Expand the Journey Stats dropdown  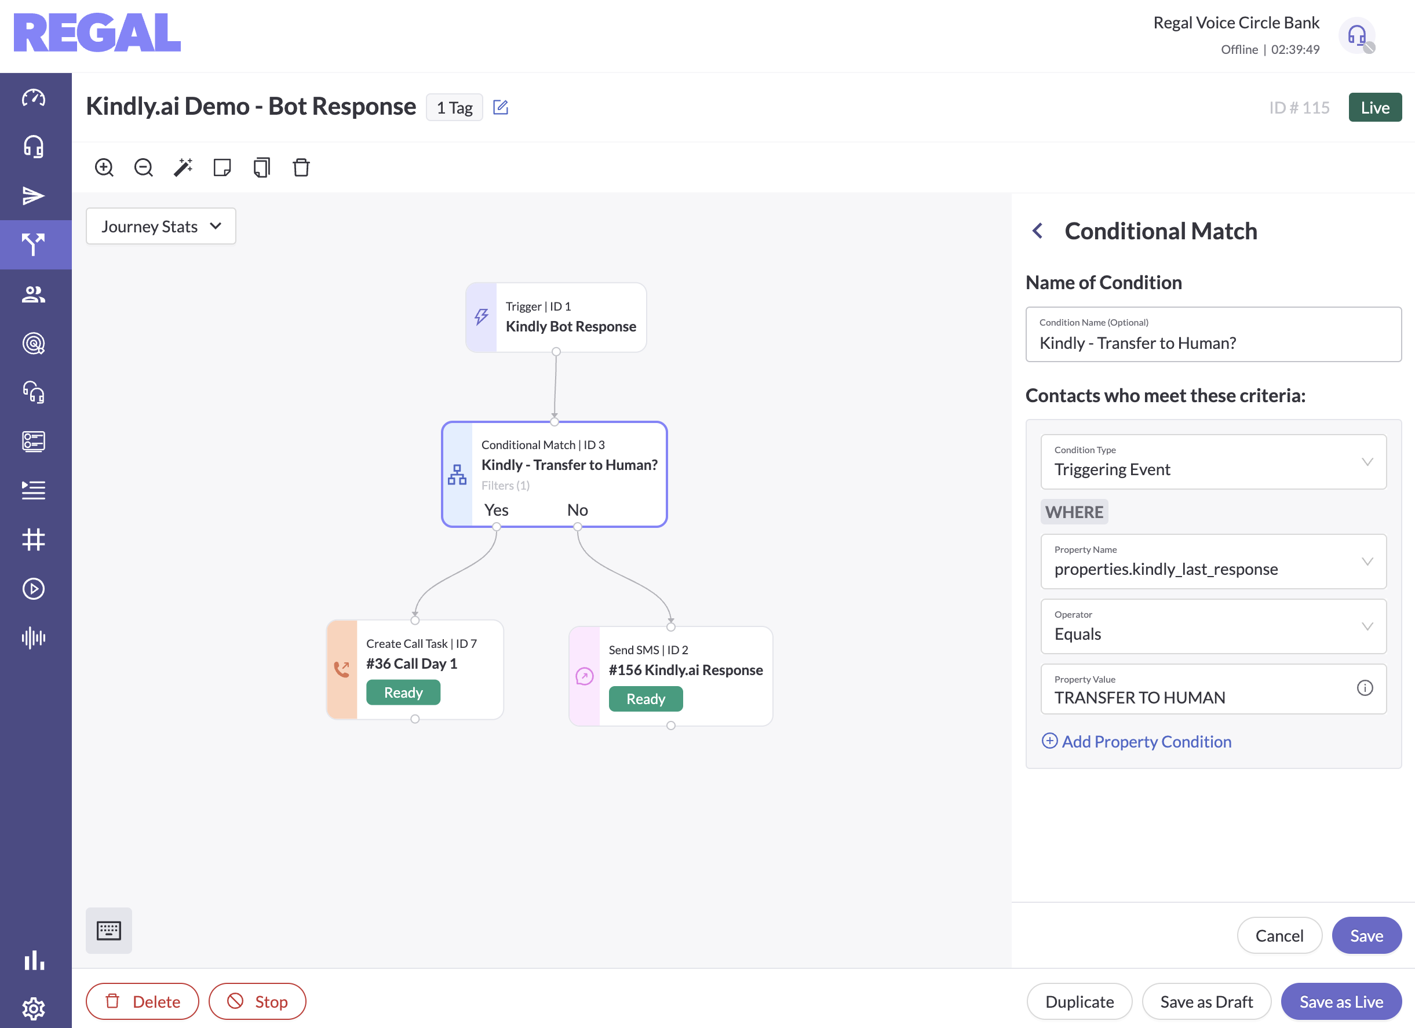coord(161,226)
